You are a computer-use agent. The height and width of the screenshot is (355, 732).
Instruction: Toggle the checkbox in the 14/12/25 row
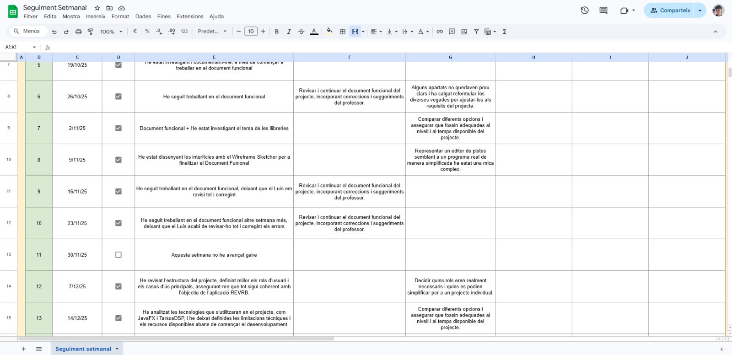pos(118,318)
